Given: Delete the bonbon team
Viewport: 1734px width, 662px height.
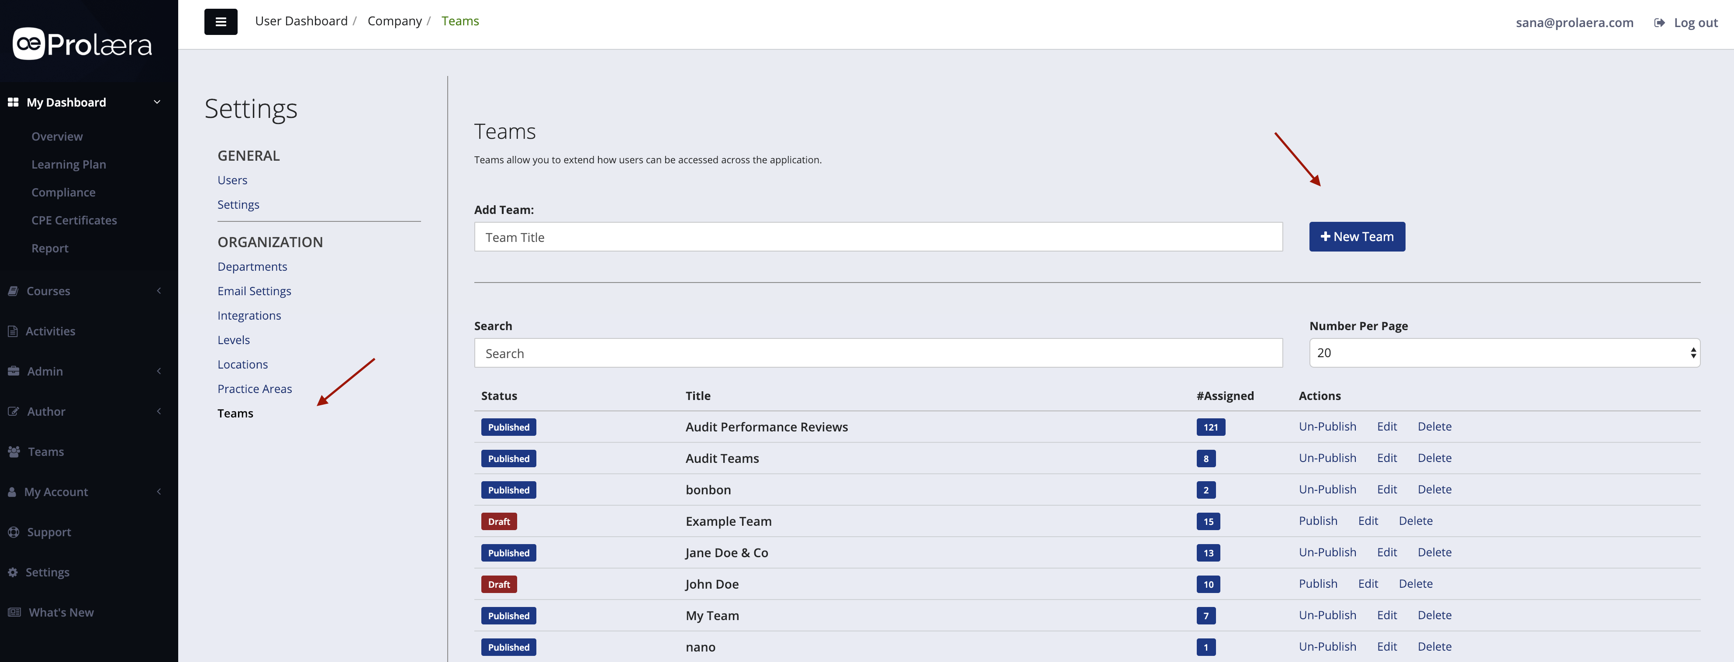Looking at the screenshot, I should [x=1434, y=490].
